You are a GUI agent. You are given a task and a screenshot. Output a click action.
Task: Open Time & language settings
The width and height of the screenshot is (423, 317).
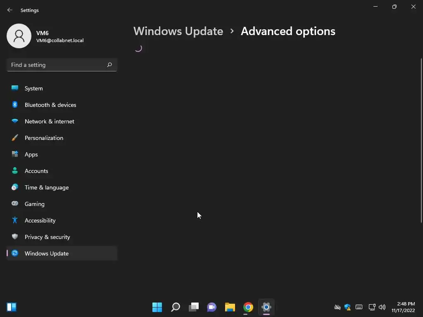pos(62,187)
